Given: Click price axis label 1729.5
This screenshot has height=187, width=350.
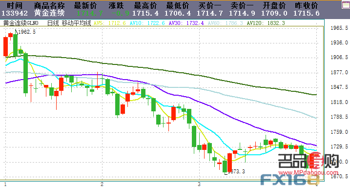Looking at the screenshot, I should (x=339, y=146).
